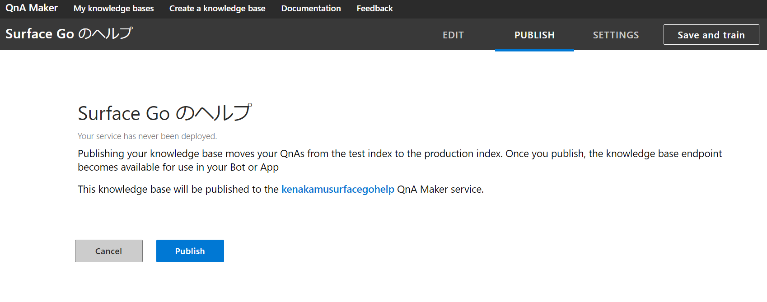Click the large Surface Go page heading
Screen dimensions: 767x302
(165, 113)
